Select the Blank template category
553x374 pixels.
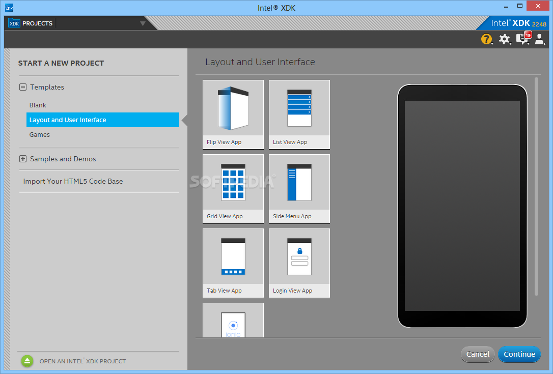pyautogui.click(x=38, y=105)
